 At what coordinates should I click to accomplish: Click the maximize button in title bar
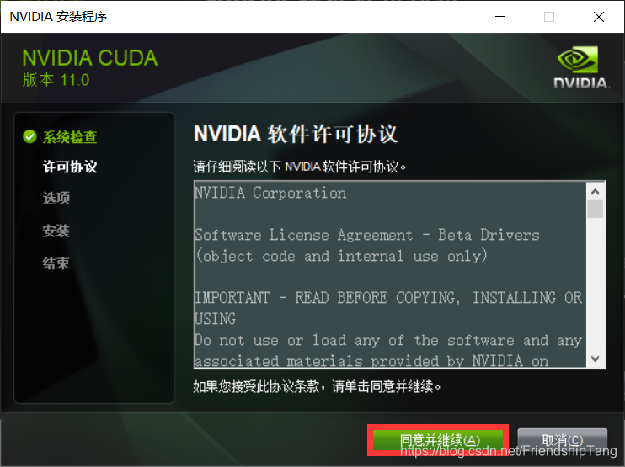point(549,17)
